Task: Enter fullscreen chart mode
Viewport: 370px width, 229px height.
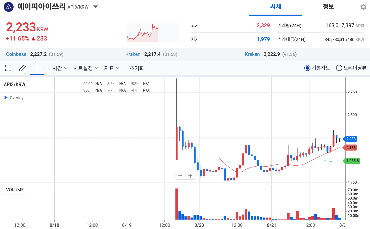Action: pos(8,68)
